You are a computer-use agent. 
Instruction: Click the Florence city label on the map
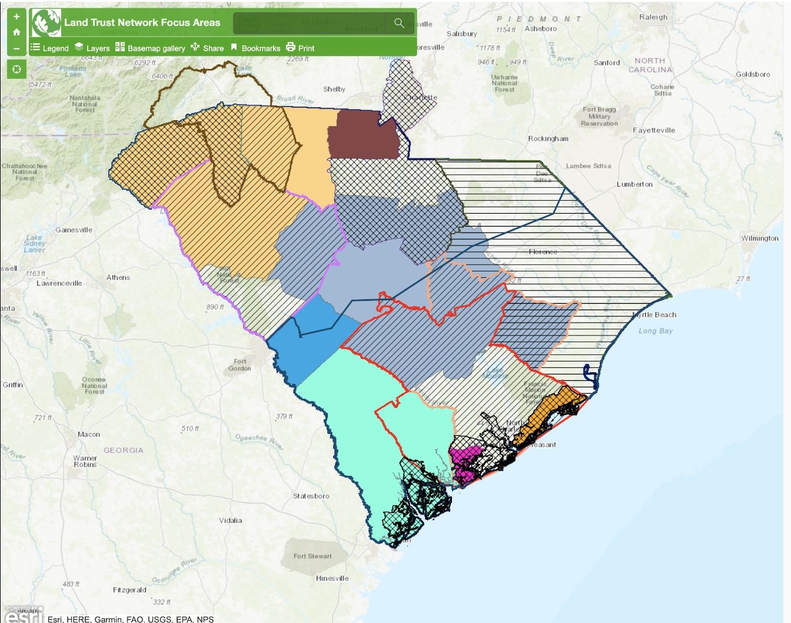(543, 252)
